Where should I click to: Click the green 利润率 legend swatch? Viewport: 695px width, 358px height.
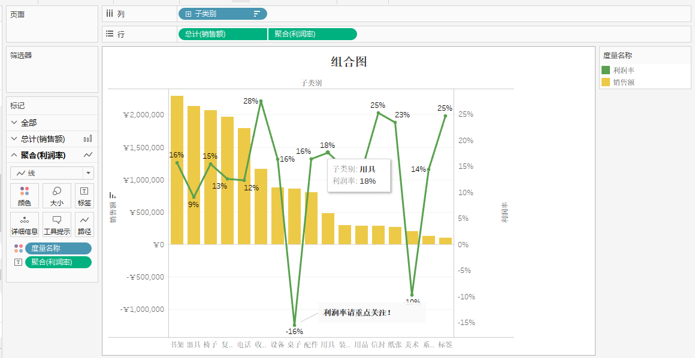[x=606, y=70]
